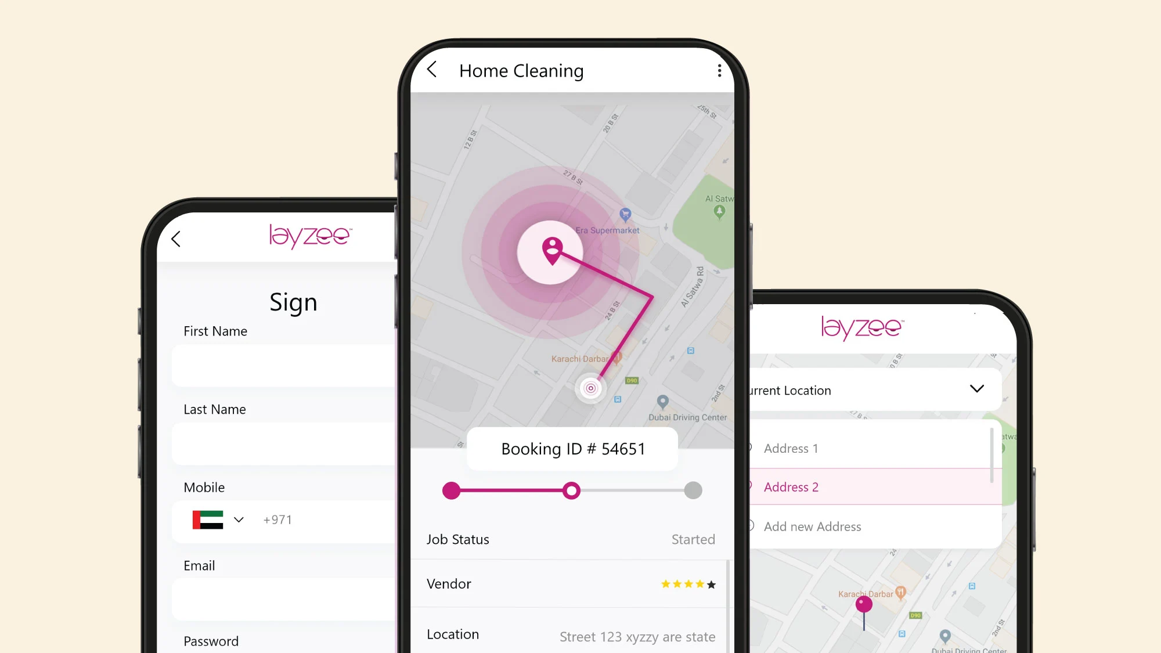1161x653 pixels.
Task: Select Address 2 highlighted menu item
Action: [869, 486]
